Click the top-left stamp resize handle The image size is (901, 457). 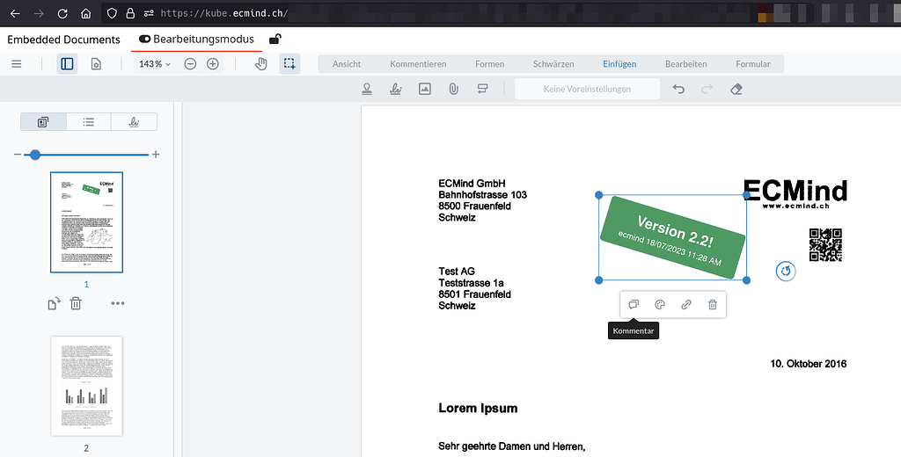(x=598, y=195)
